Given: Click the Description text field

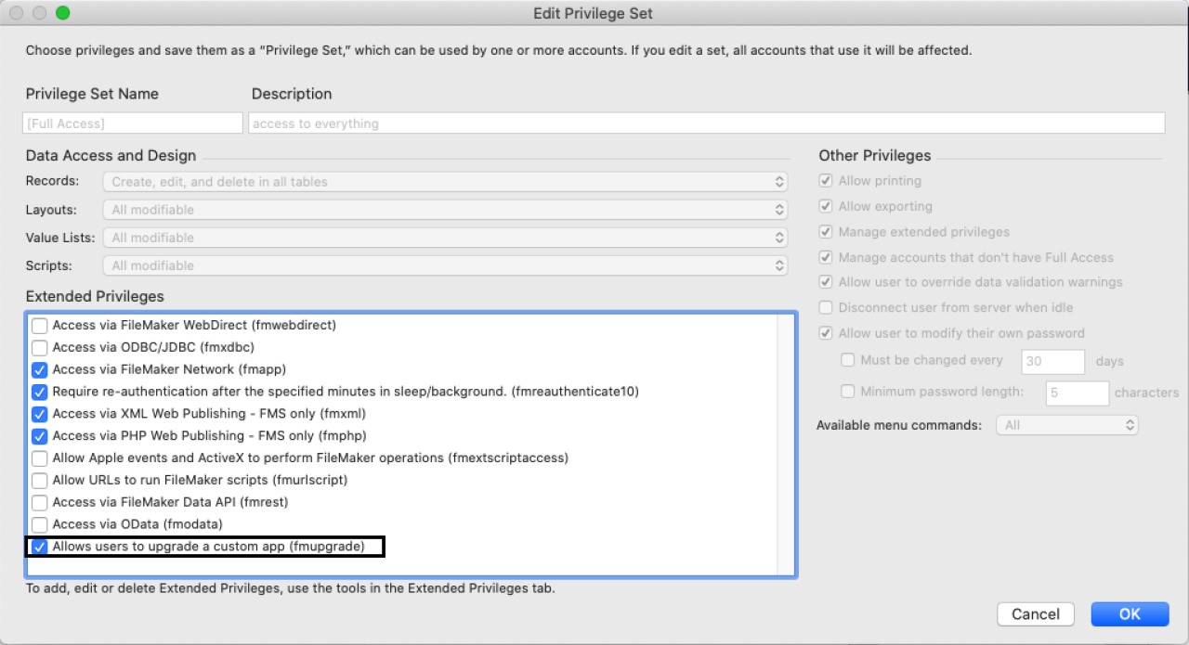Looking at the screenshot, I should [x=707, y=123].
